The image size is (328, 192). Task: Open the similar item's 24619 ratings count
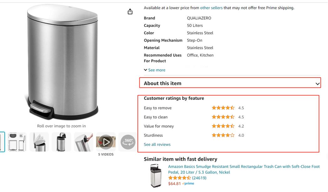click(x=199, y=178)
